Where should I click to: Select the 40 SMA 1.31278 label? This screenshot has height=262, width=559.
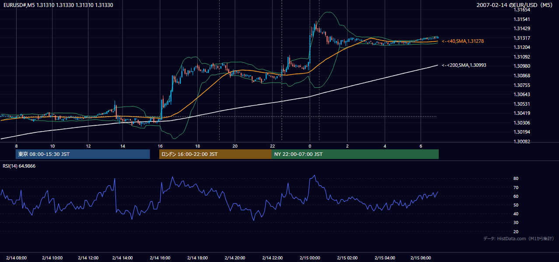[463, 41]
